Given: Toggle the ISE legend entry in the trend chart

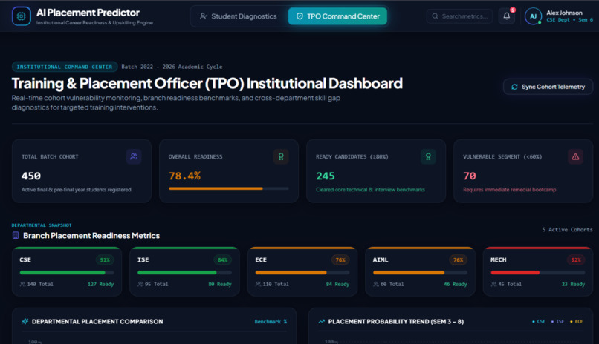Looking at the screenshot, I should point(557,322).
